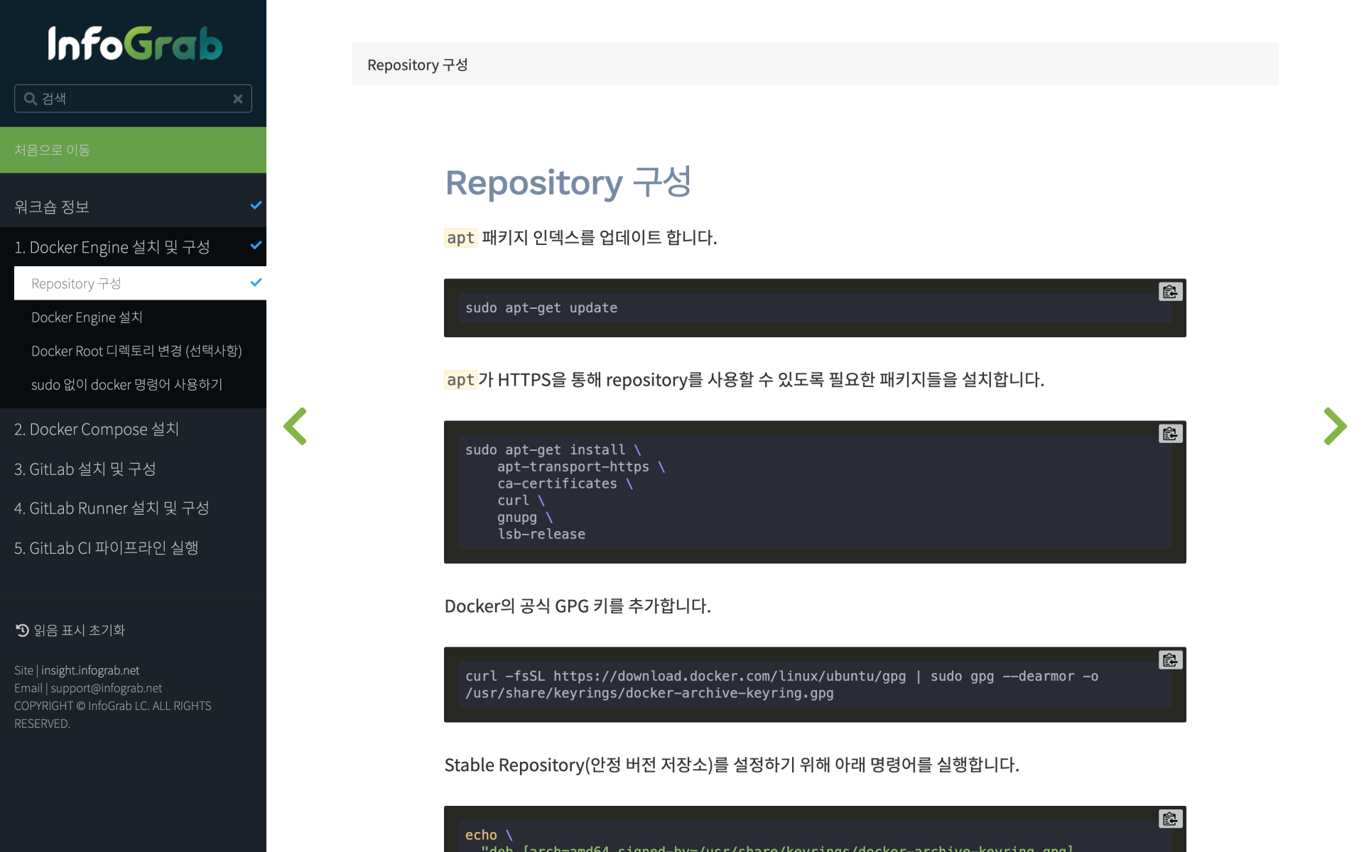Open sudo 없이 docker 명령어 사용하기 page
This screenshot has height=852, width=1364.
click(x=126, y=384)
